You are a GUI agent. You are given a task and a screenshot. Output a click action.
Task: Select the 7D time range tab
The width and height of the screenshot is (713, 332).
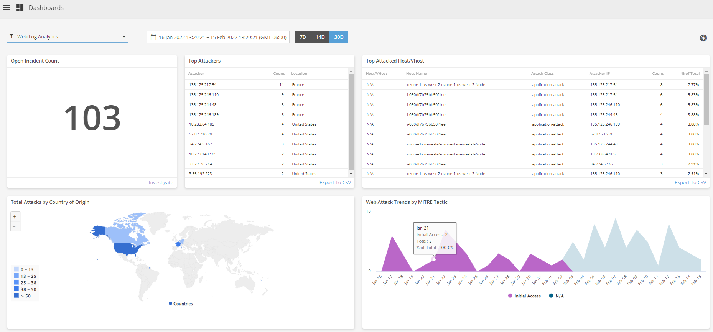[303, 37]
